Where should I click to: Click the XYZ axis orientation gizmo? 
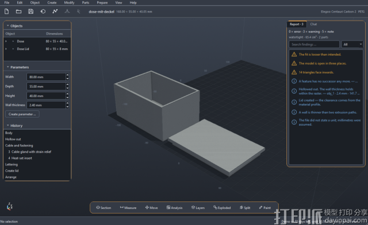(x=10, y=206)
